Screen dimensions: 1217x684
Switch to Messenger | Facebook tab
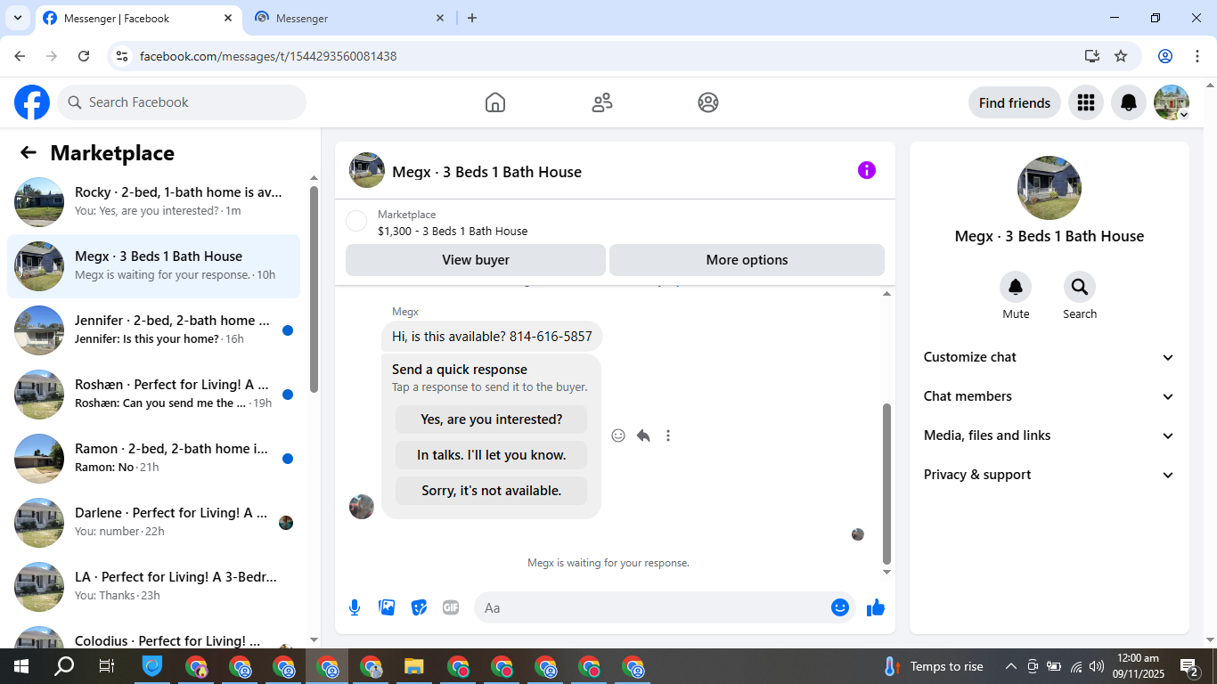[x=138, y=18]
